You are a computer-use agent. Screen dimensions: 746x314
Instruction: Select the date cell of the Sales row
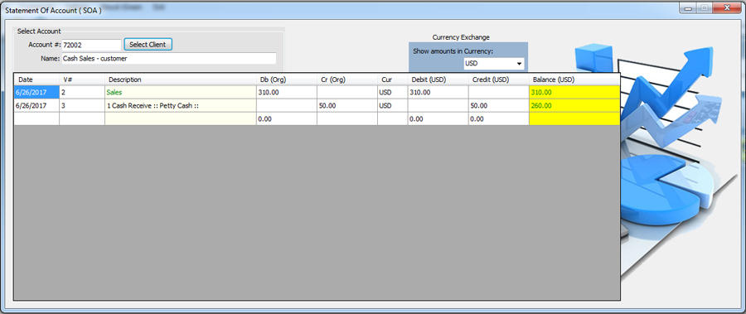click(x=36, y=92)
